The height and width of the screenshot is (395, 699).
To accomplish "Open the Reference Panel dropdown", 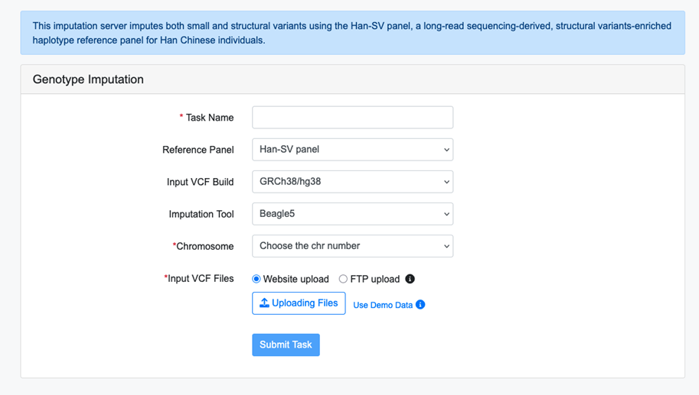I will (352, 150).
